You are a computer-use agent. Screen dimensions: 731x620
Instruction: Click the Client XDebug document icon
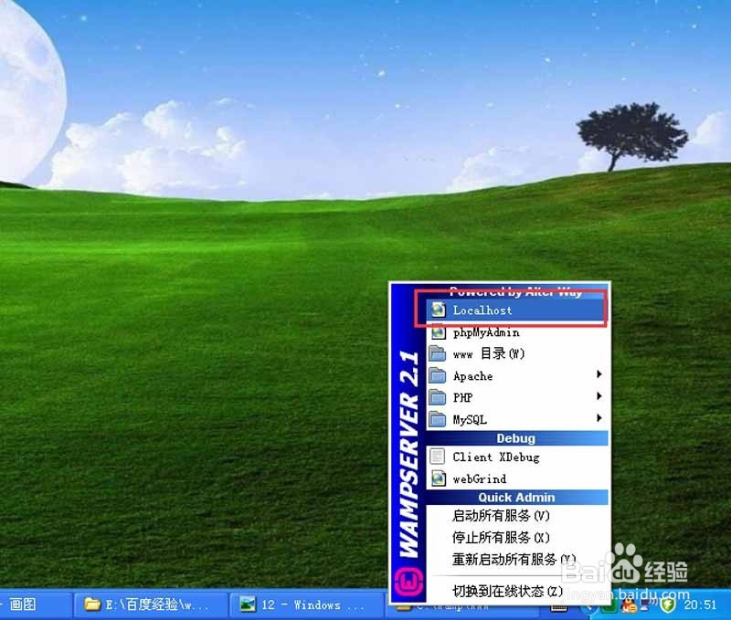[438, 456]
